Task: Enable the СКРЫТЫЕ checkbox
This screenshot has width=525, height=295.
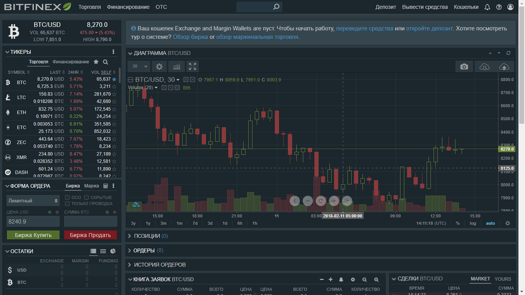Action: pyautogui.click(x=87, y=198)
